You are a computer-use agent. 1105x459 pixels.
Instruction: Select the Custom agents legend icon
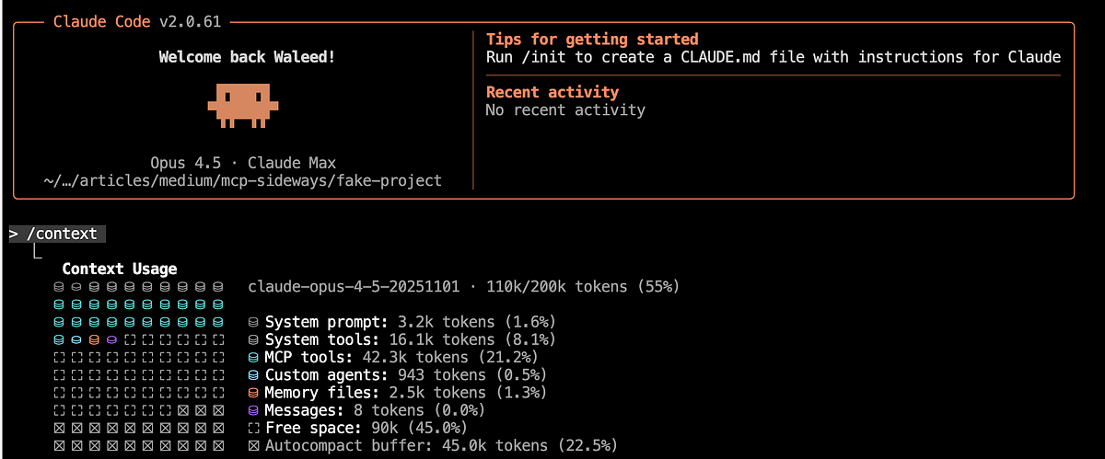[x=254, y=375]
